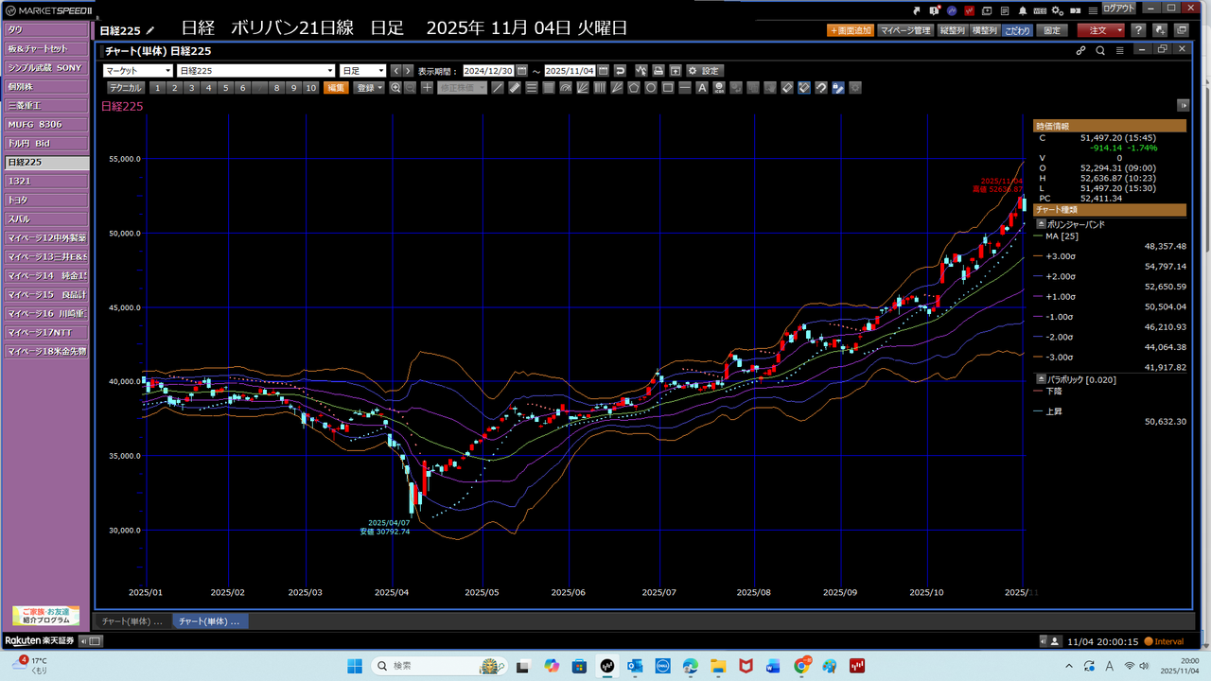Screen dimensions: 1211x681
Task: Toggle the 固定 pin button
Action: point(1052,30)
